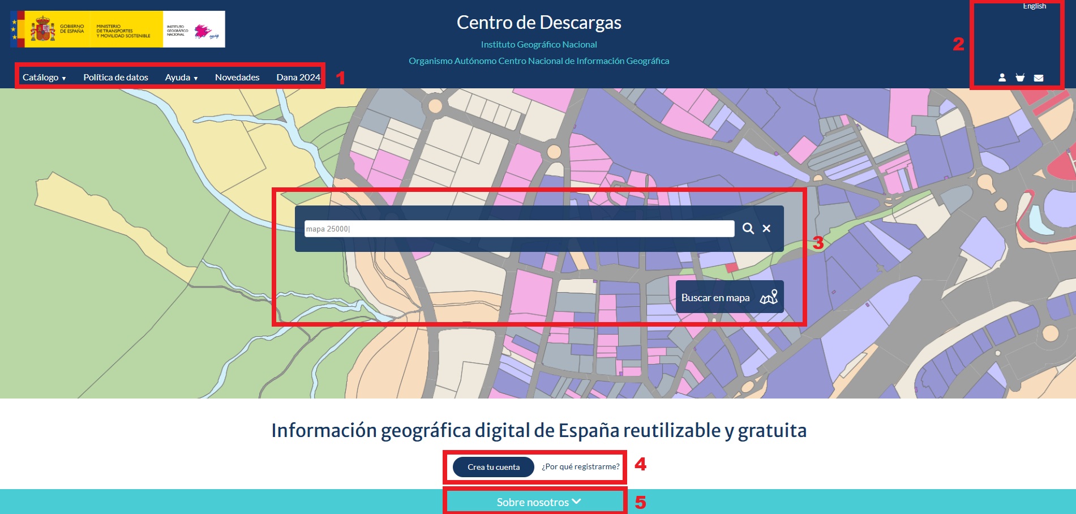Open the user account profile icon
This screenshot has height=514, width=1076.
click(1002, 78)
